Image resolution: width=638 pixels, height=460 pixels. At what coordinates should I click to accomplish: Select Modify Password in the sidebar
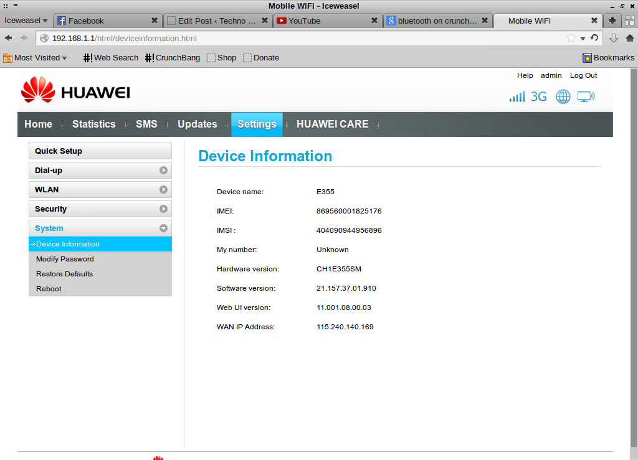point(65,259)
